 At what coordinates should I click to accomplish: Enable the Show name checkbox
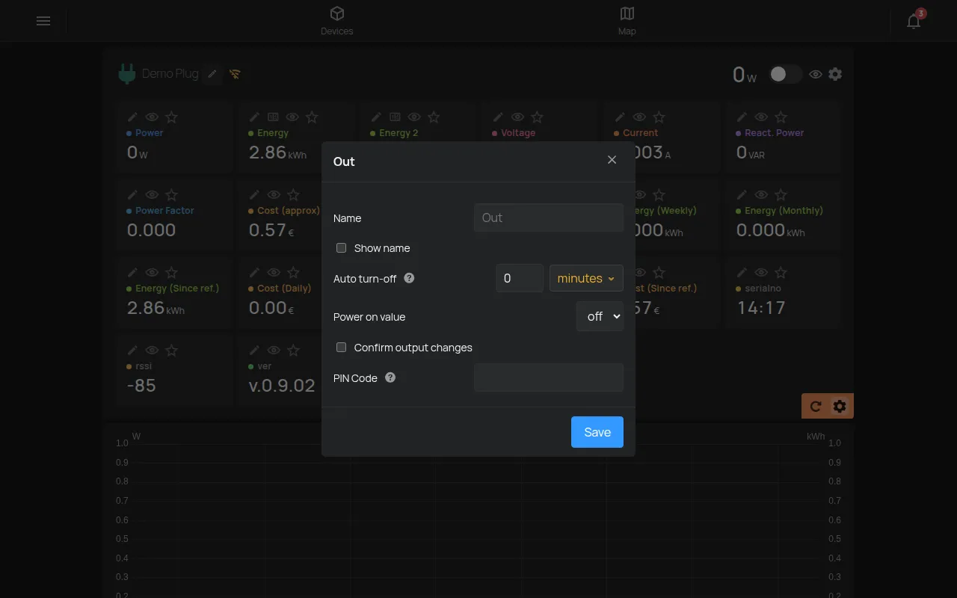point(341,248)
